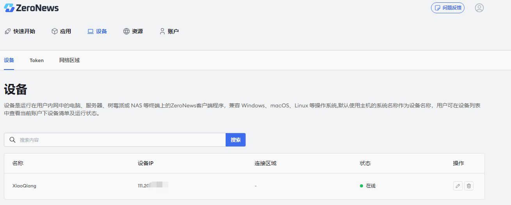This screenshot has width=511, height=205.
Task: Click the 状态 column header
Action: pos(365,163)
